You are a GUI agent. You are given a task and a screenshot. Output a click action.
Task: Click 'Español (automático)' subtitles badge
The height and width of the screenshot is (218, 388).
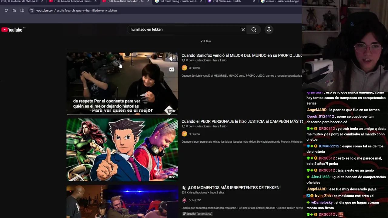197,214
